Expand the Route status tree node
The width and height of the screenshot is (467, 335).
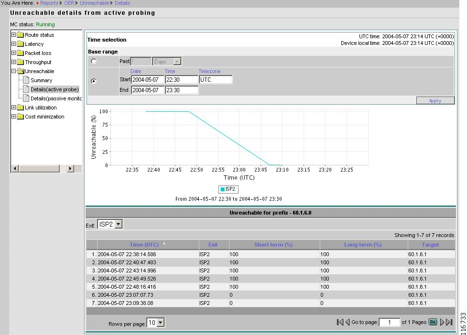[13, 35]
